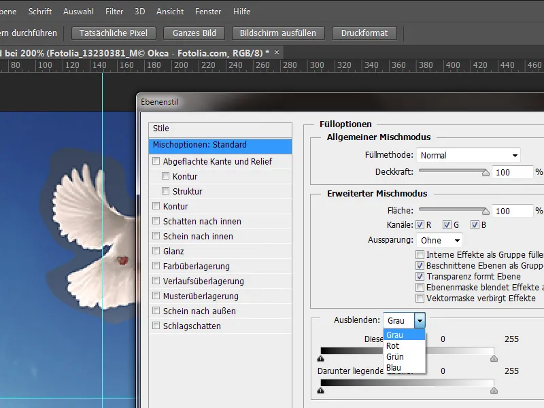Uncheck the R channel checkbox
This screenshot has height=408, width=544.
[420, 225]
